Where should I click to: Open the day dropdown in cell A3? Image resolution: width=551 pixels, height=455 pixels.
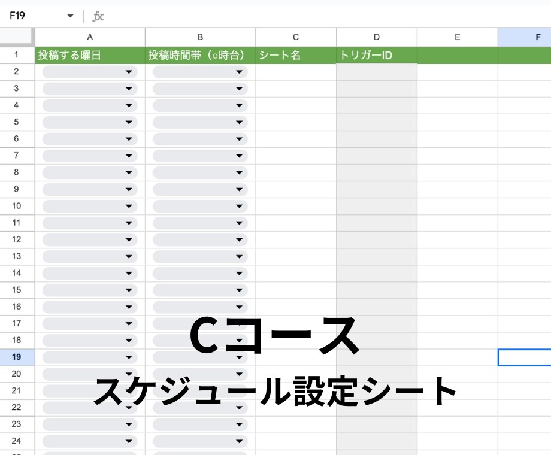click(x=129, y=89)
